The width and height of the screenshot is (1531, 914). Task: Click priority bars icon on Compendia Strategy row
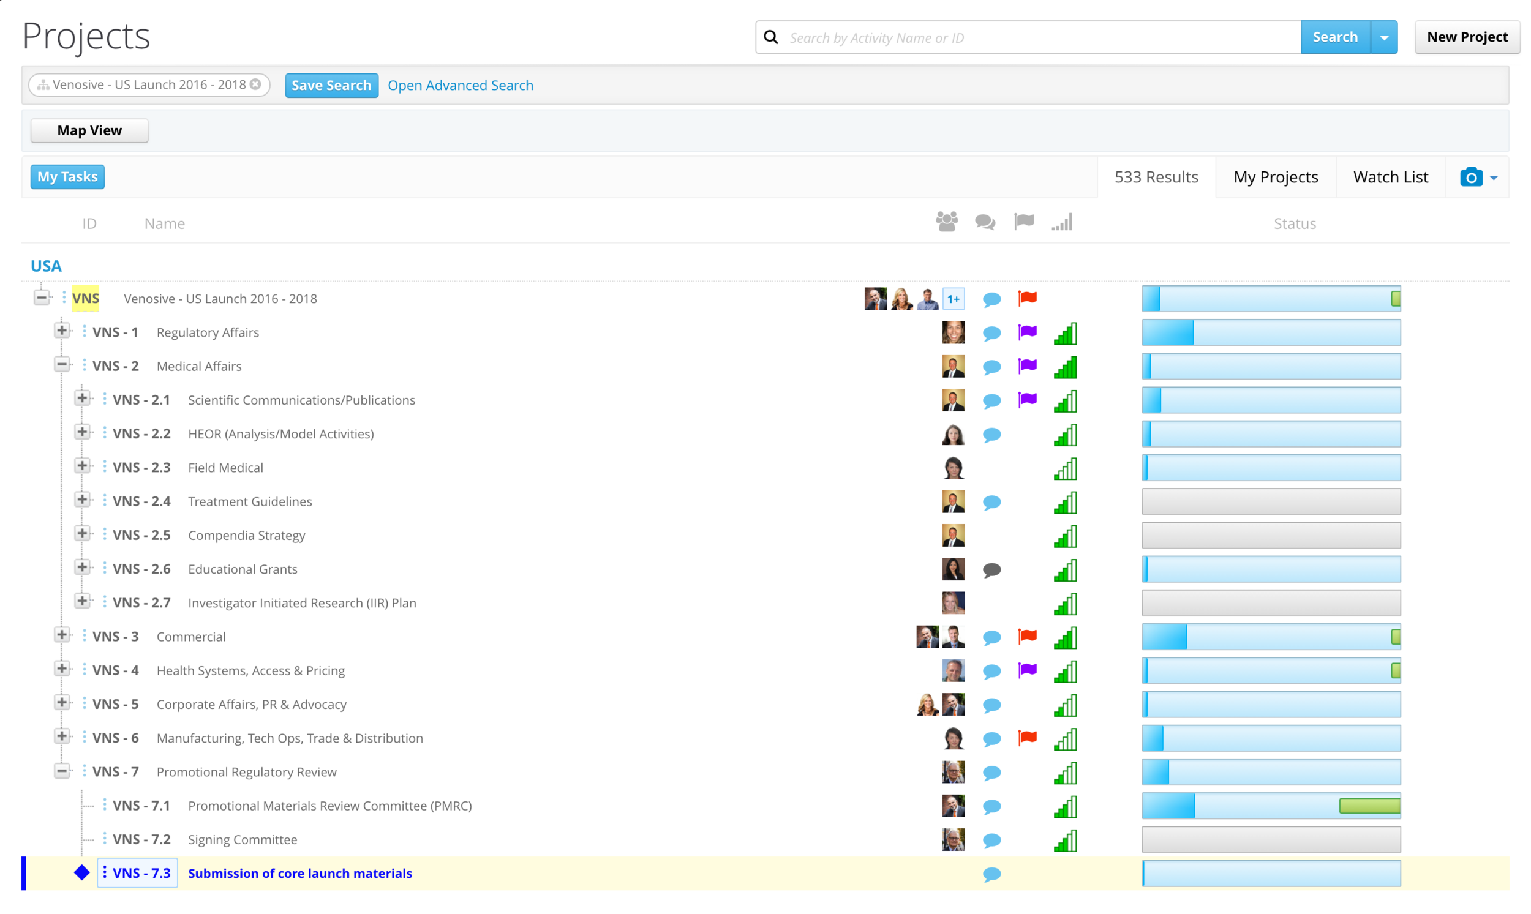coord(1065,536)
